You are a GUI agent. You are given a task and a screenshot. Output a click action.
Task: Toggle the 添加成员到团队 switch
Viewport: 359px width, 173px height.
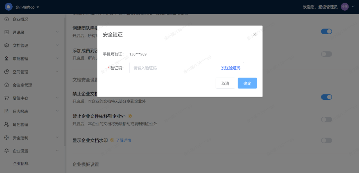[326, 54]
